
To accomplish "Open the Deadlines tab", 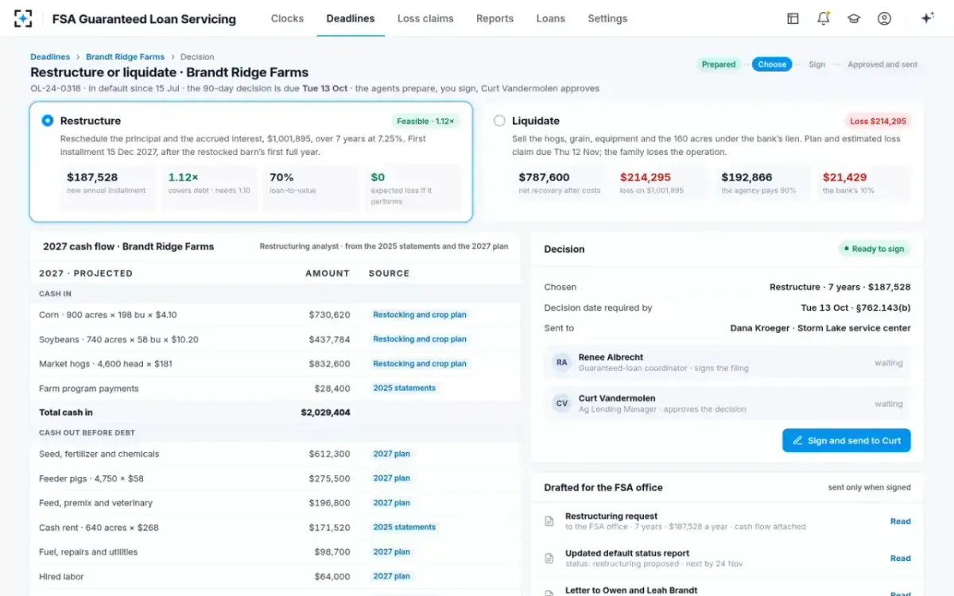I will pos(351,18).
